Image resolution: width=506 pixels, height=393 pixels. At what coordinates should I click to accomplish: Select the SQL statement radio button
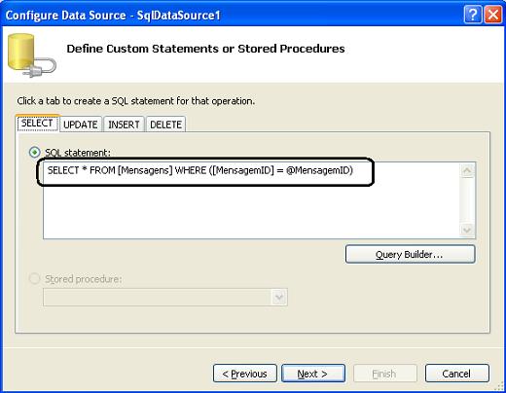click(x=35, y=152)
